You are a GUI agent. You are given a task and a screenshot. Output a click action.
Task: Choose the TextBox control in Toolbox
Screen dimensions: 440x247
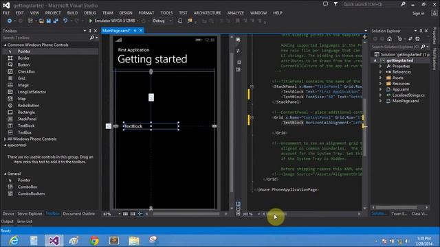[x=25, y=132]
